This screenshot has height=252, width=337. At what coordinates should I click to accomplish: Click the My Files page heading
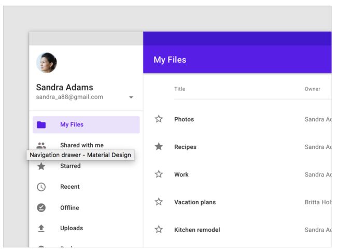click(x=170, y=60)
